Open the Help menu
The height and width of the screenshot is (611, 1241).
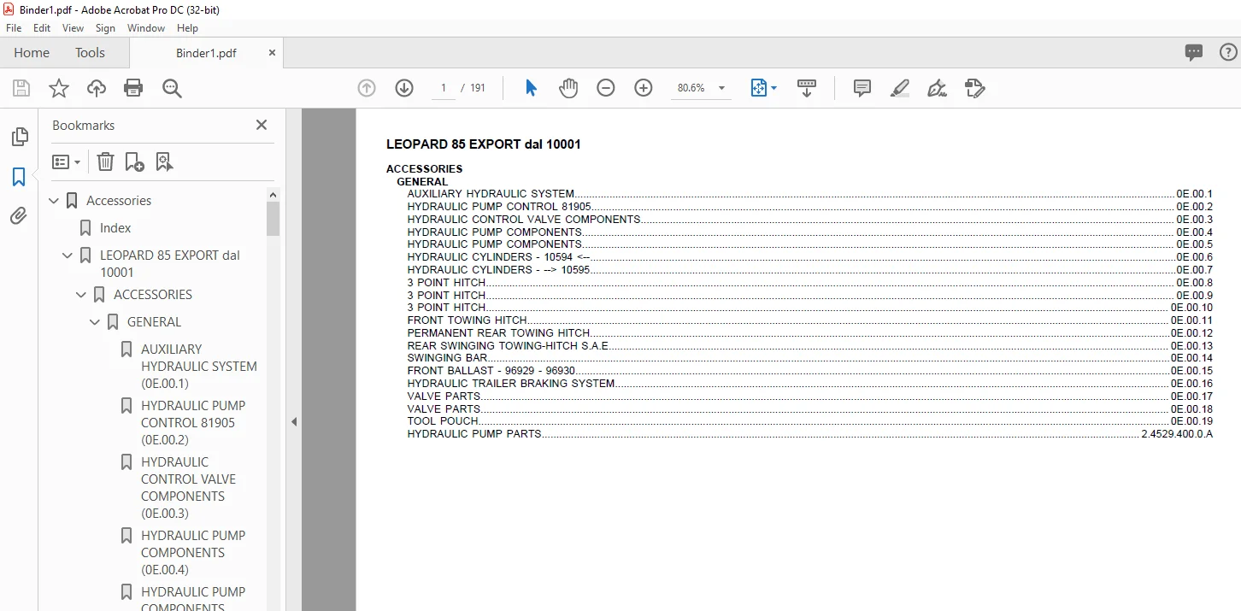[187, 28]
